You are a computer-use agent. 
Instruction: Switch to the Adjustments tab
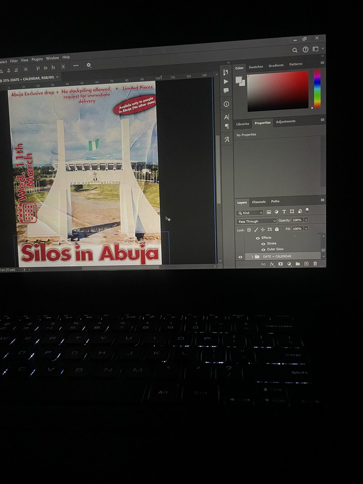click(286, 121)
